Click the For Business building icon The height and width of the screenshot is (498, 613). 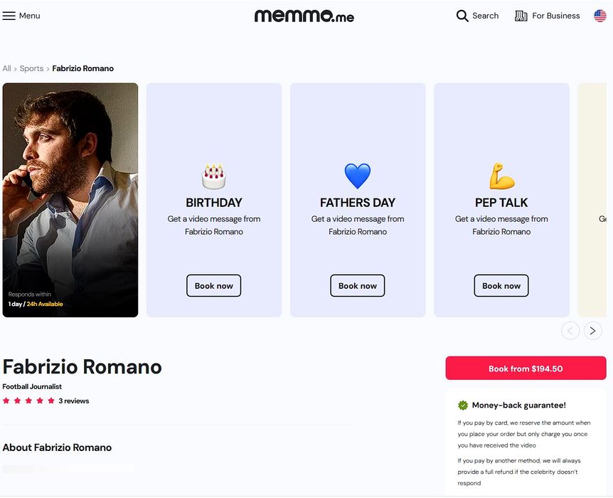coord(521,16)
